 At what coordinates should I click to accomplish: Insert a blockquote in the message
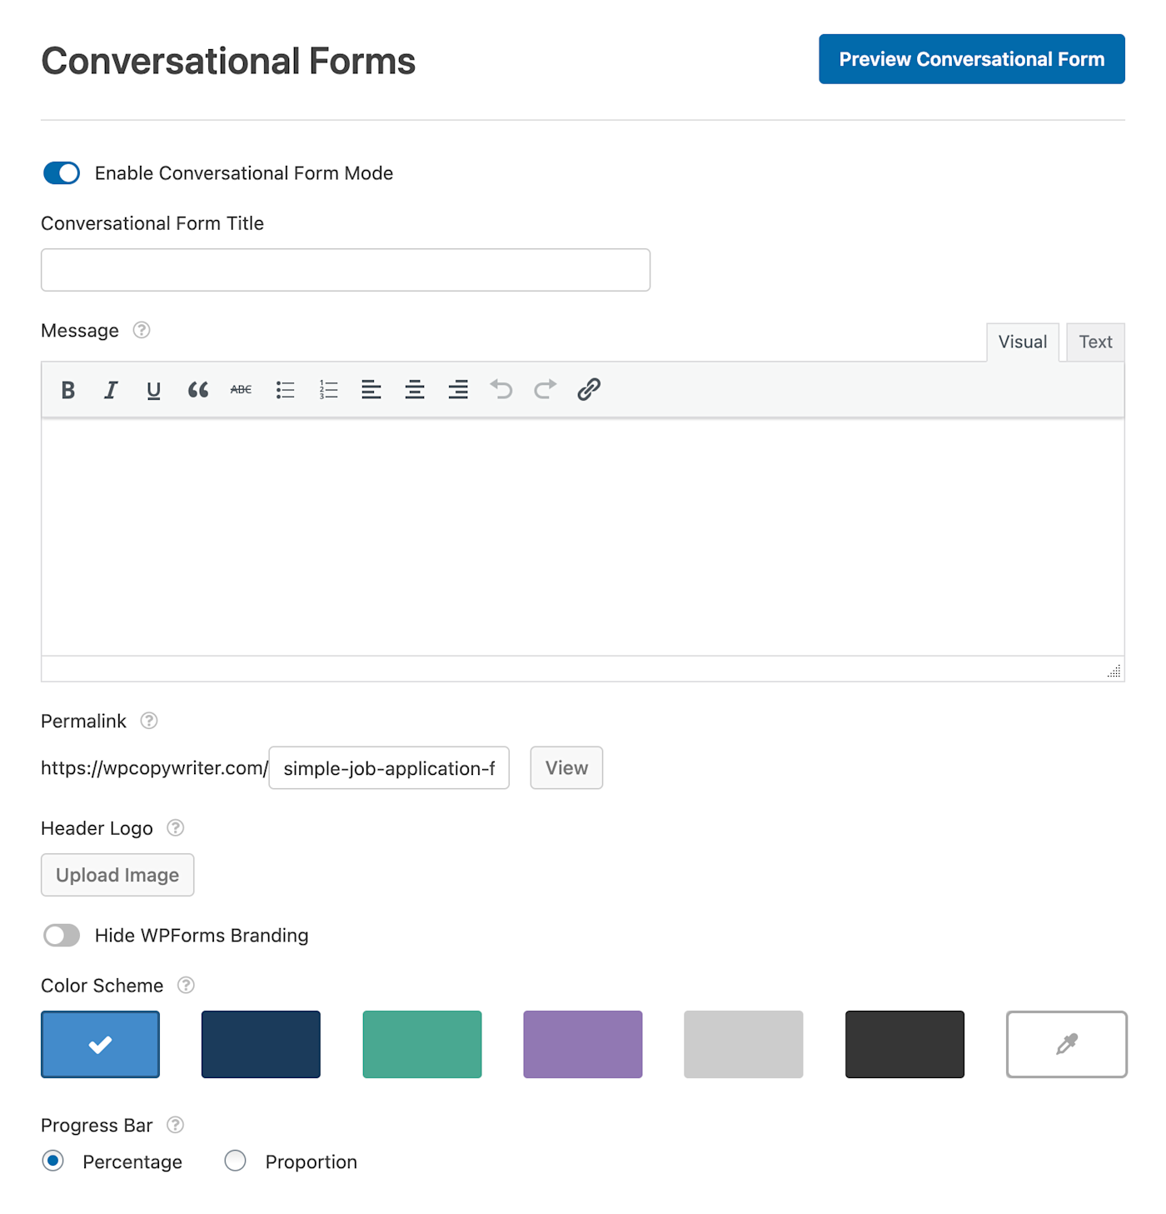[197, 390]
